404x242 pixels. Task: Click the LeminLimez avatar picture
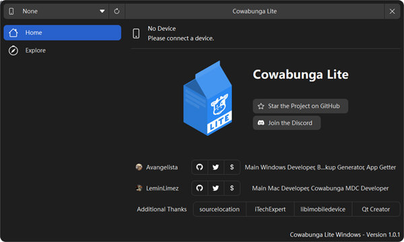pos(139,188)
